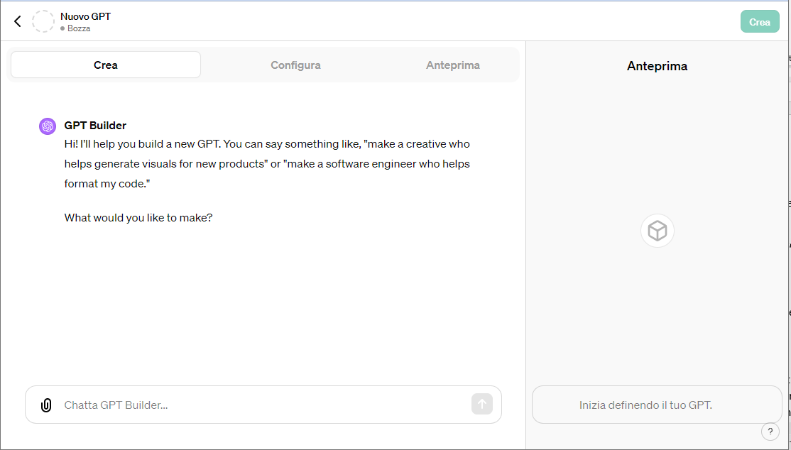Click the Nuovo GPT title
791x450 pixels.
click(x=86, y=16)
